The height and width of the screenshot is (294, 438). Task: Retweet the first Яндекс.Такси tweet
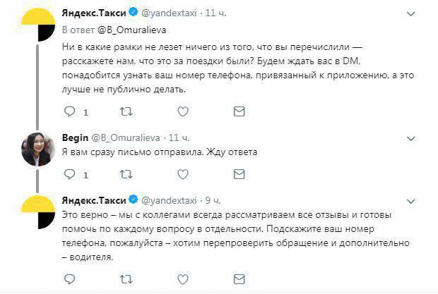126,111
